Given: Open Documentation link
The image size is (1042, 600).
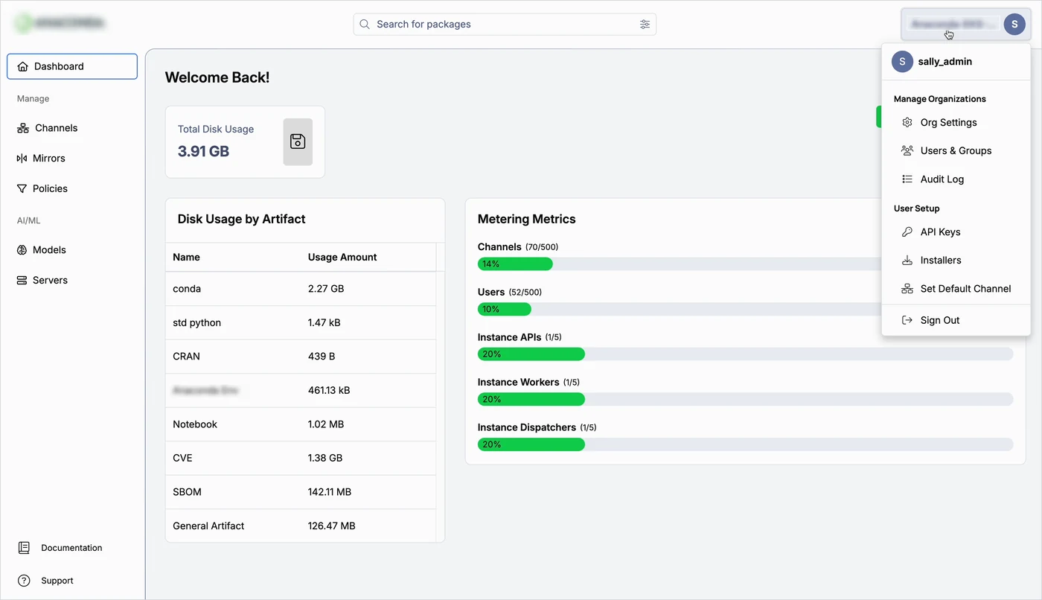Looking at the screenshot, I should point(71,548).
